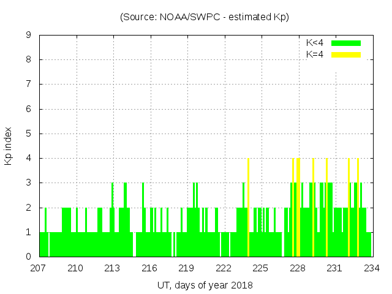Click the green K<4 legend swatch
The image size is (392, 294).
coord(346,43)
